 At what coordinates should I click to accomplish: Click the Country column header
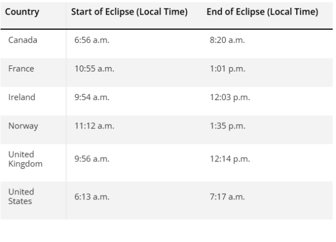point(22,12)
